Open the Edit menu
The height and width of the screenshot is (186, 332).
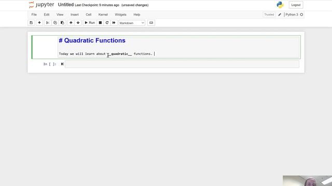pyautogui.click(x=47, y=14)
